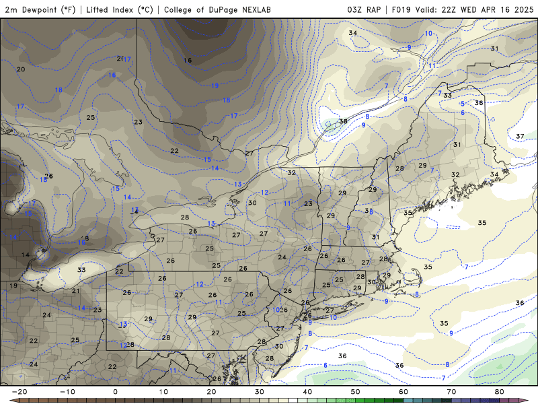Viewport: 538px width, 404px height.
Task: Click the 10 tick on the color scale
Action: coord(163,392)
